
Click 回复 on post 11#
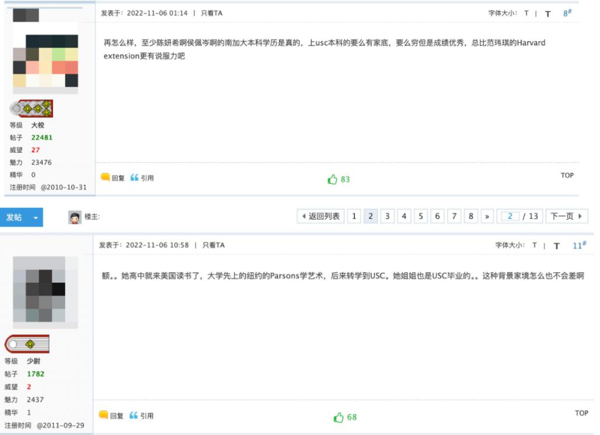[x=117, y=416]
